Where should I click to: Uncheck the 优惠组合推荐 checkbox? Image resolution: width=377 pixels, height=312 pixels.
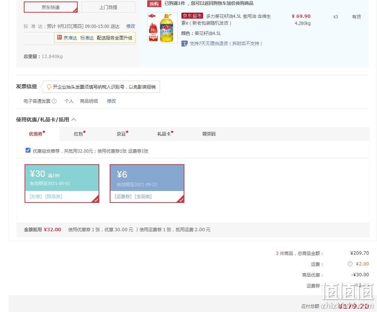coord(28,150)
